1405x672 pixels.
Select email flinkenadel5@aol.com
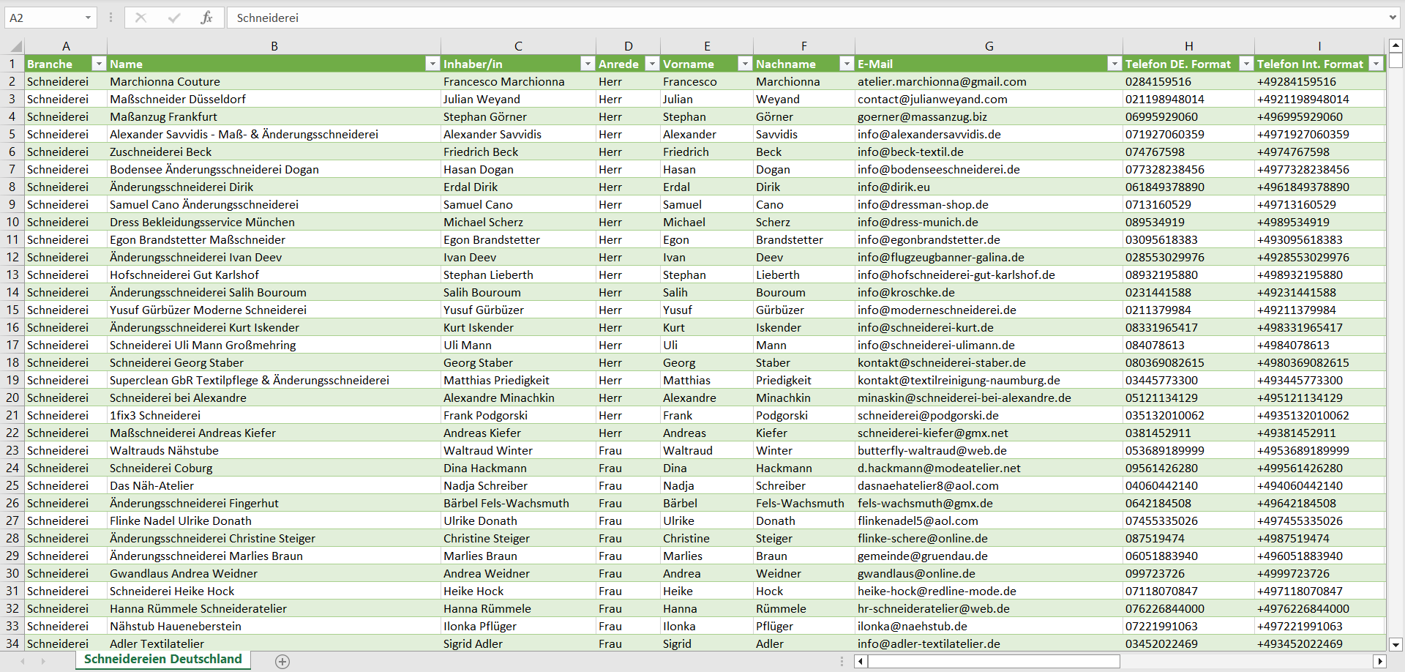point(989,520)
